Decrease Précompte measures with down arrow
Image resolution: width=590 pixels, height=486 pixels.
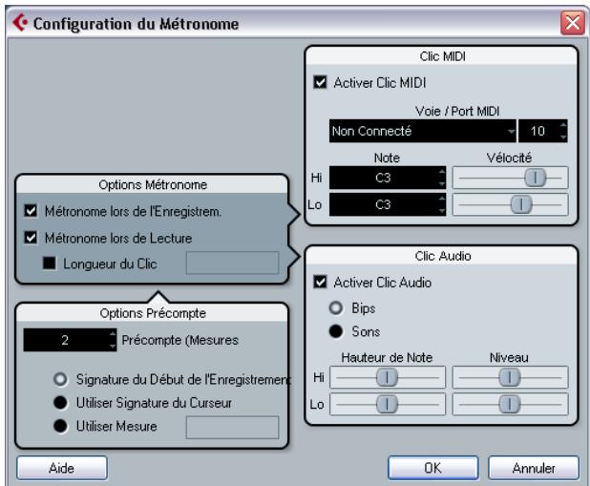[x=113, y=346]
